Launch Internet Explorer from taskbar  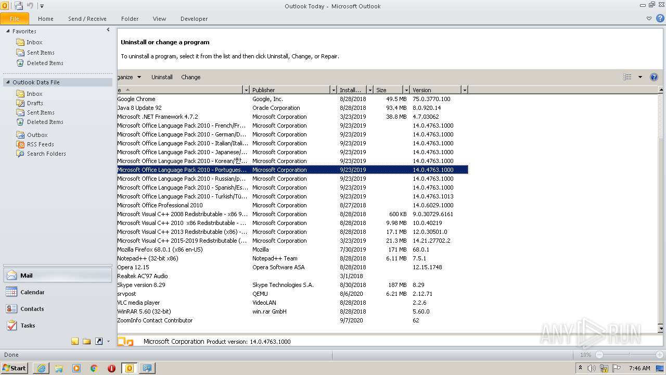[41, 368]
